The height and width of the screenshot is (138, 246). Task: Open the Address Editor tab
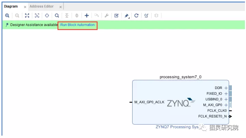point(41,7)
